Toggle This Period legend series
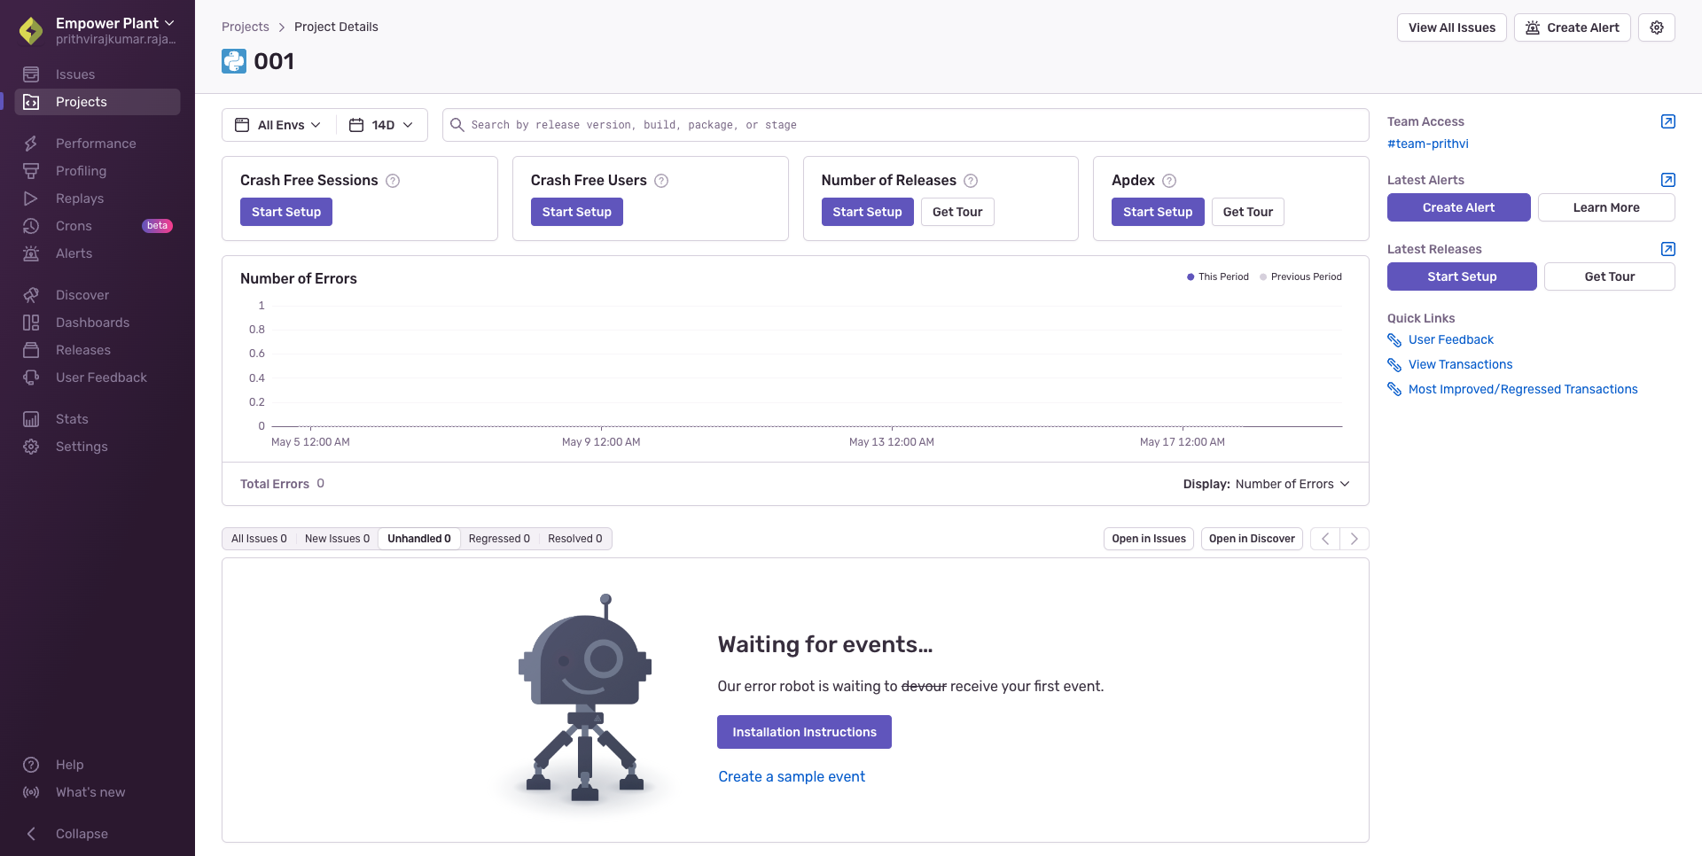 (1218, 276)
